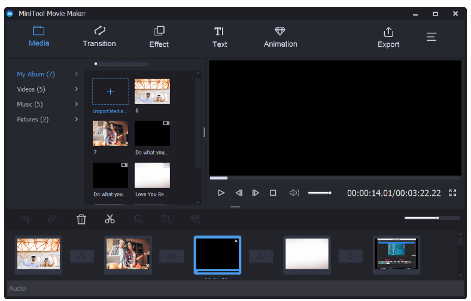
Task: Click the Import Media... link text
Action: [x=110, y=111]
